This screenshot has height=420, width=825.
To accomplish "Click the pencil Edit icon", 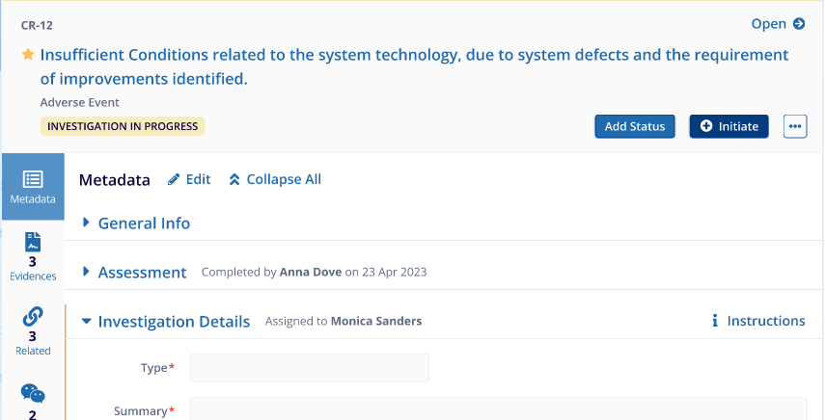I will tap(174, 179).
